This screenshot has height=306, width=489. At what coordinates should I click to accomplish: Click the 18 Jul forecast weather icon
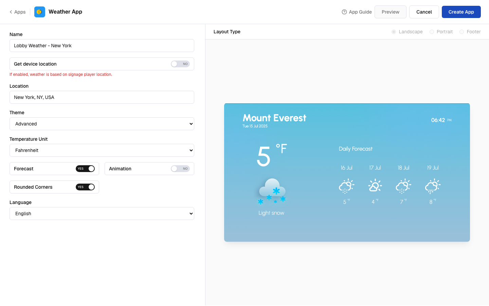(403, 186)
